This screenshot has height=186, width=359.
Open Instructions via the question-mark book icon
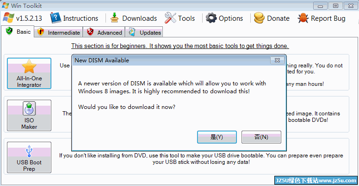56,18
